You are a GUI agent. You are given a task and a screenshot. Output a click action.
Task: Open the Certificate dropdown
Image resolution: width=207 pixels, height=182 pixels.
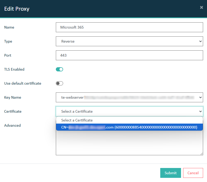pos(129,111)
